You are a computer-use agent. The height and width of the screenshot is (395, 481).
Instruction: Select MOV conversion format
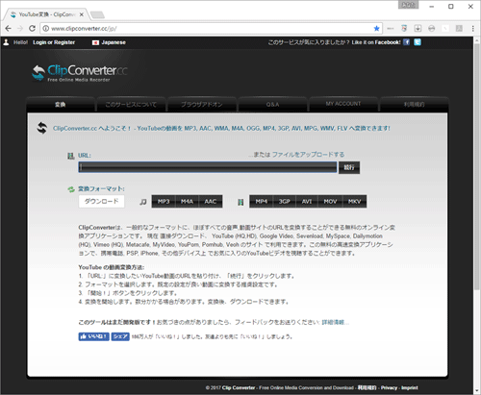tap(330, 202)
